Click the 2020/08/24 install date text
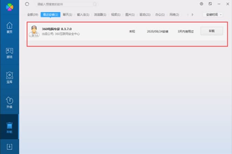Image resolution: width=232 pixels, height=154 pixels. 157,32
